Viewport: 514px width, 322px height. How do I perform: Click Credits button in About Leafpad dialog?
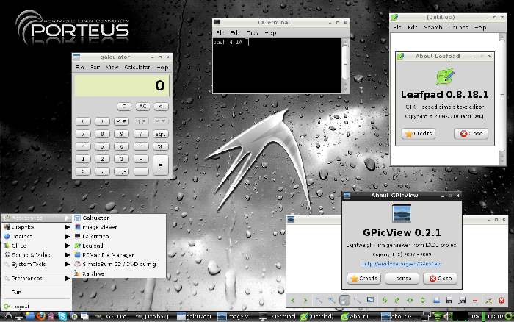(x=419, y=134)
